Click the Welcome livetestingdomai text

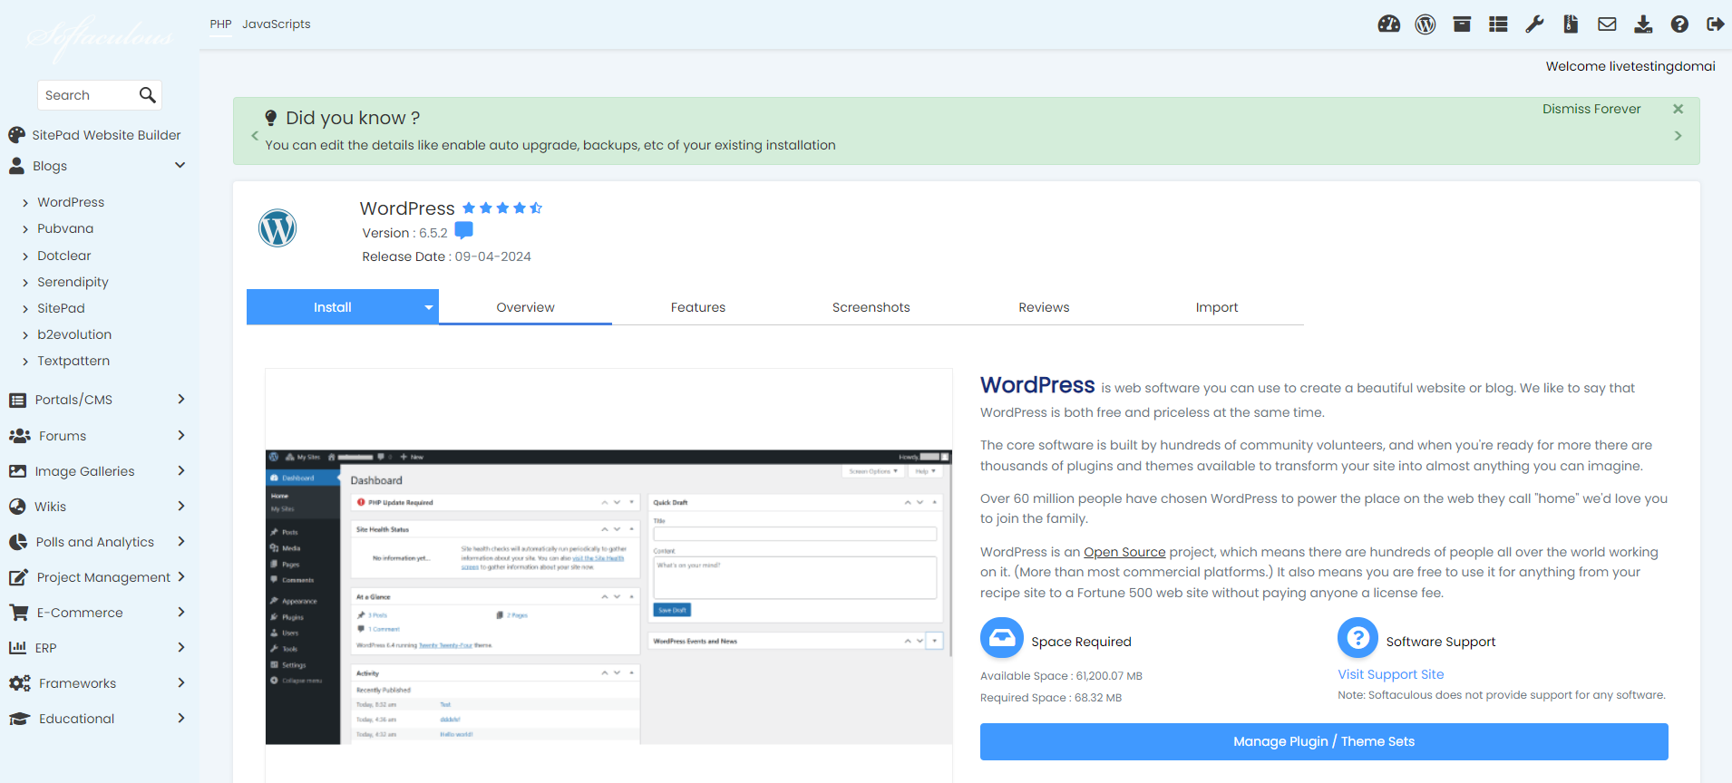click(1630, 66)
